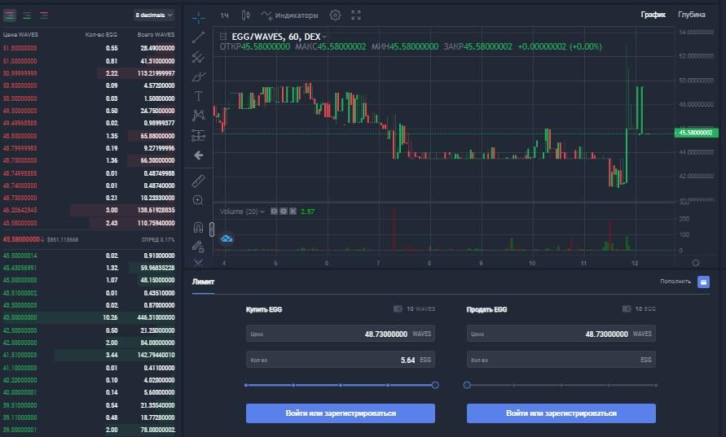Select the text annotation tool

pyautogui.click(x=198, y=96)
